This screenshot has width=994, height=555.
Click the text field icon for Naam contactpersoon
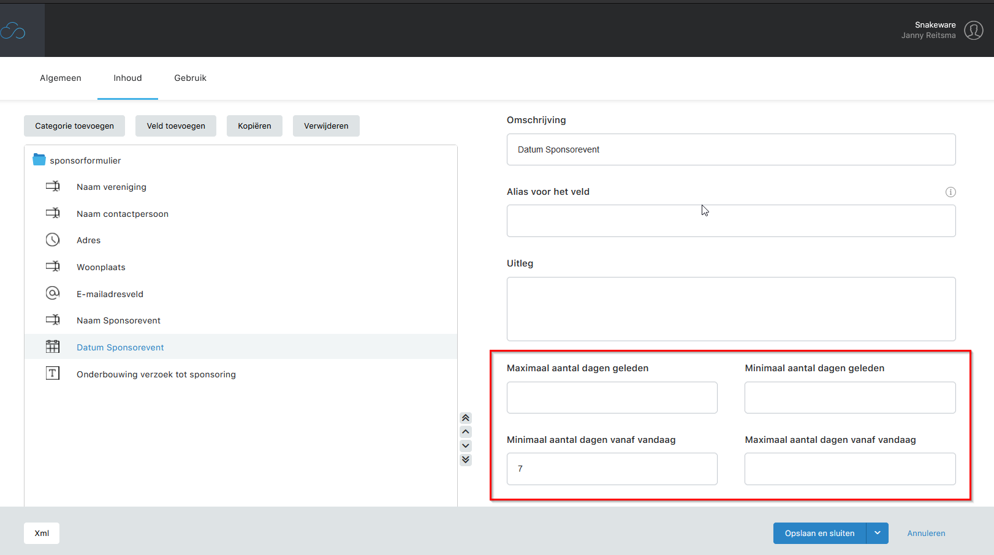coord(53,213)
